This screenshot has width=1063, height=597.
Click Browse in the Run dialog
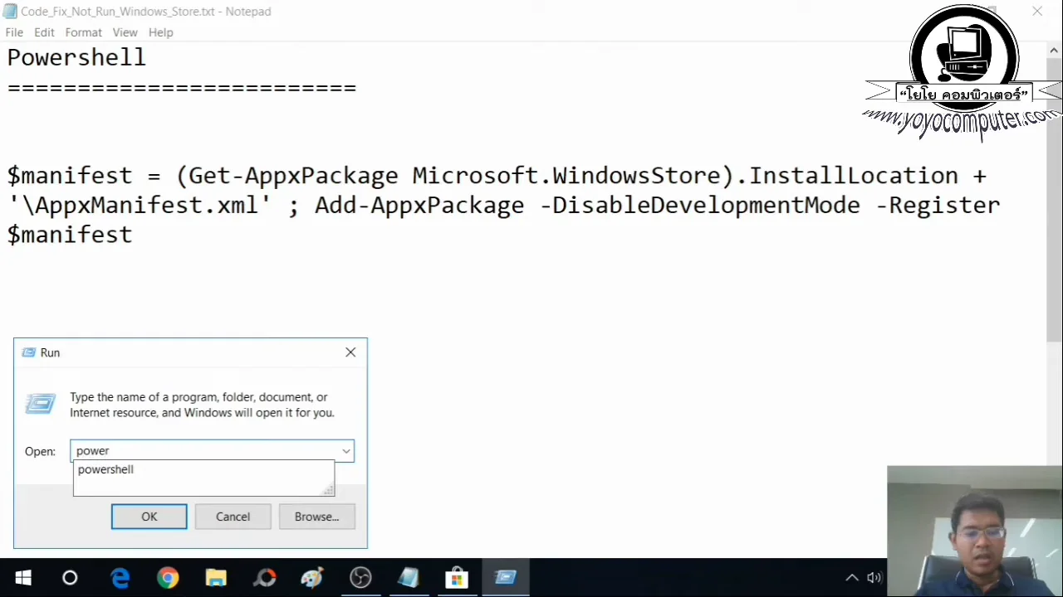pyautogui.click(x=316, y=517)
